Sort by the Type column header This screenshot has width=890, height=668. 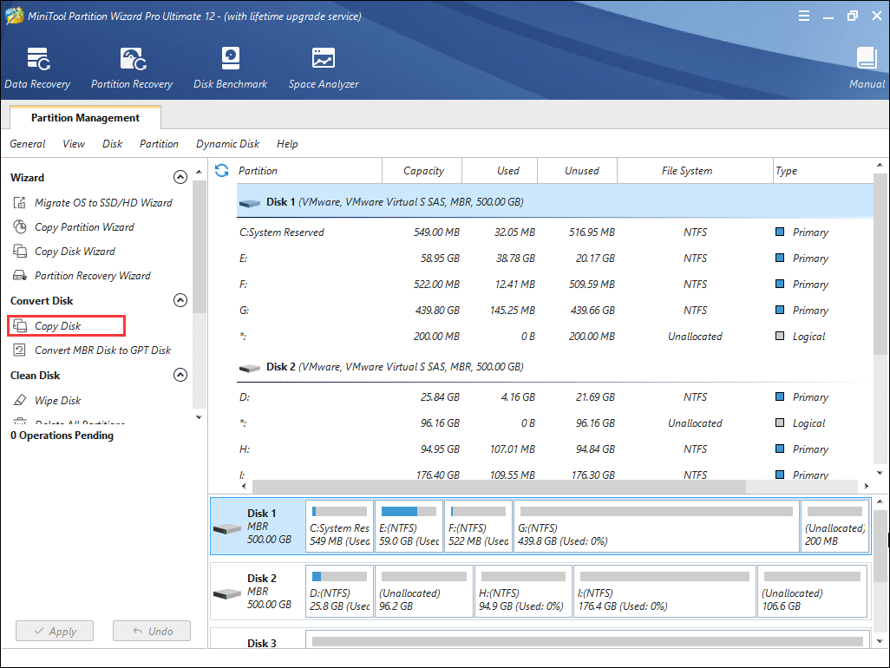coord(823,170)
